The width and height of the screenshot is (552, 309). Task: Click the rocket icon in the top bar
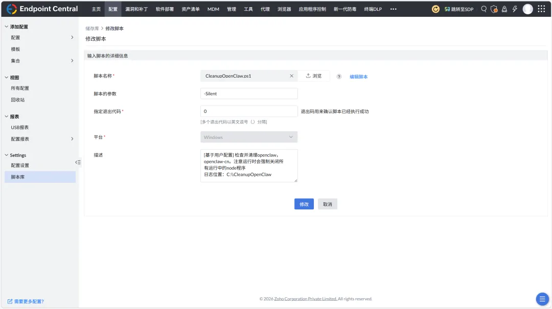coord(504,9)
